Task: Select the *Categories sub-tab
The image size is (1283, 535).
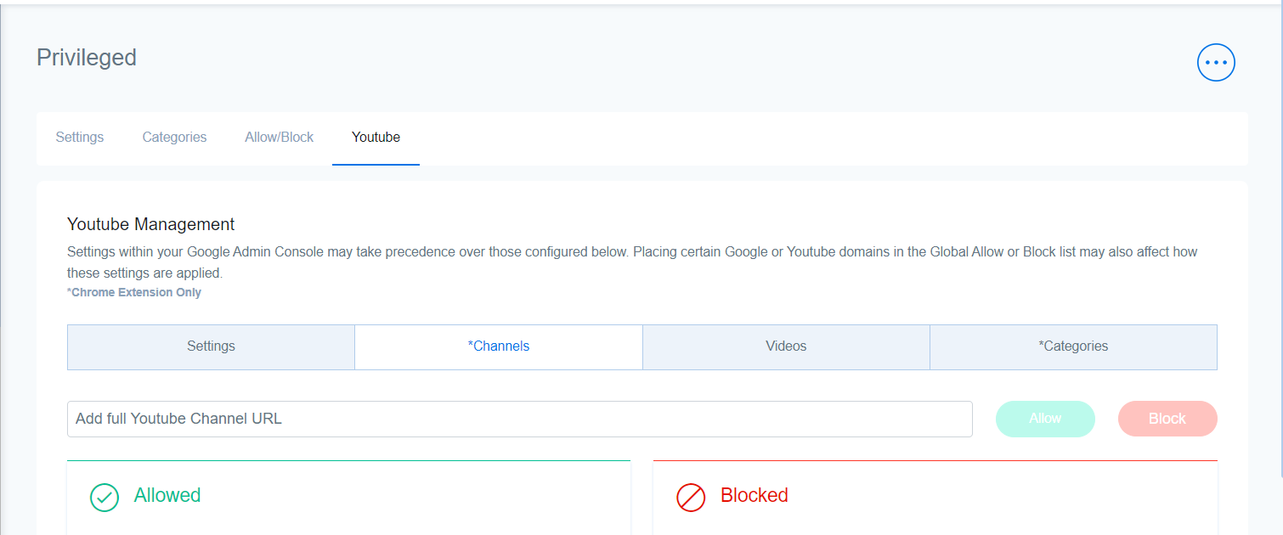Action: (x=1073, y=346)
